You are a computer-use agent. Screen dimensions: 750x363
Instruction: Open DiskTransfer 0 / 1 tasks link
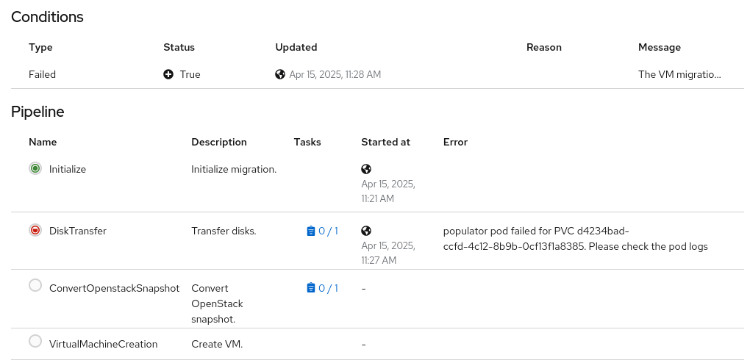pos(328,231)
